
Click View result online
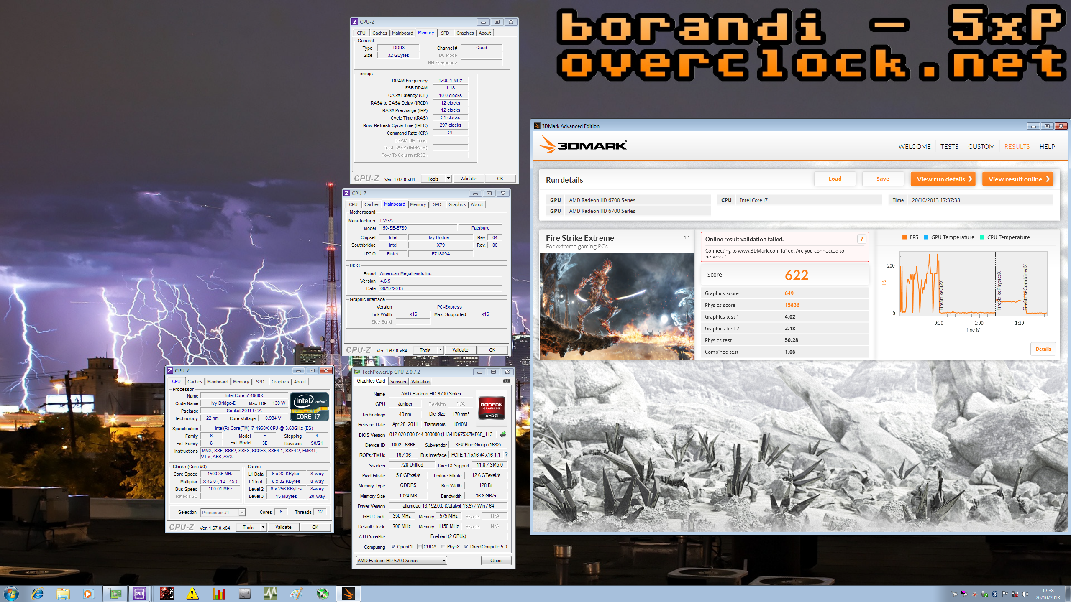[x=1017, y=179]
